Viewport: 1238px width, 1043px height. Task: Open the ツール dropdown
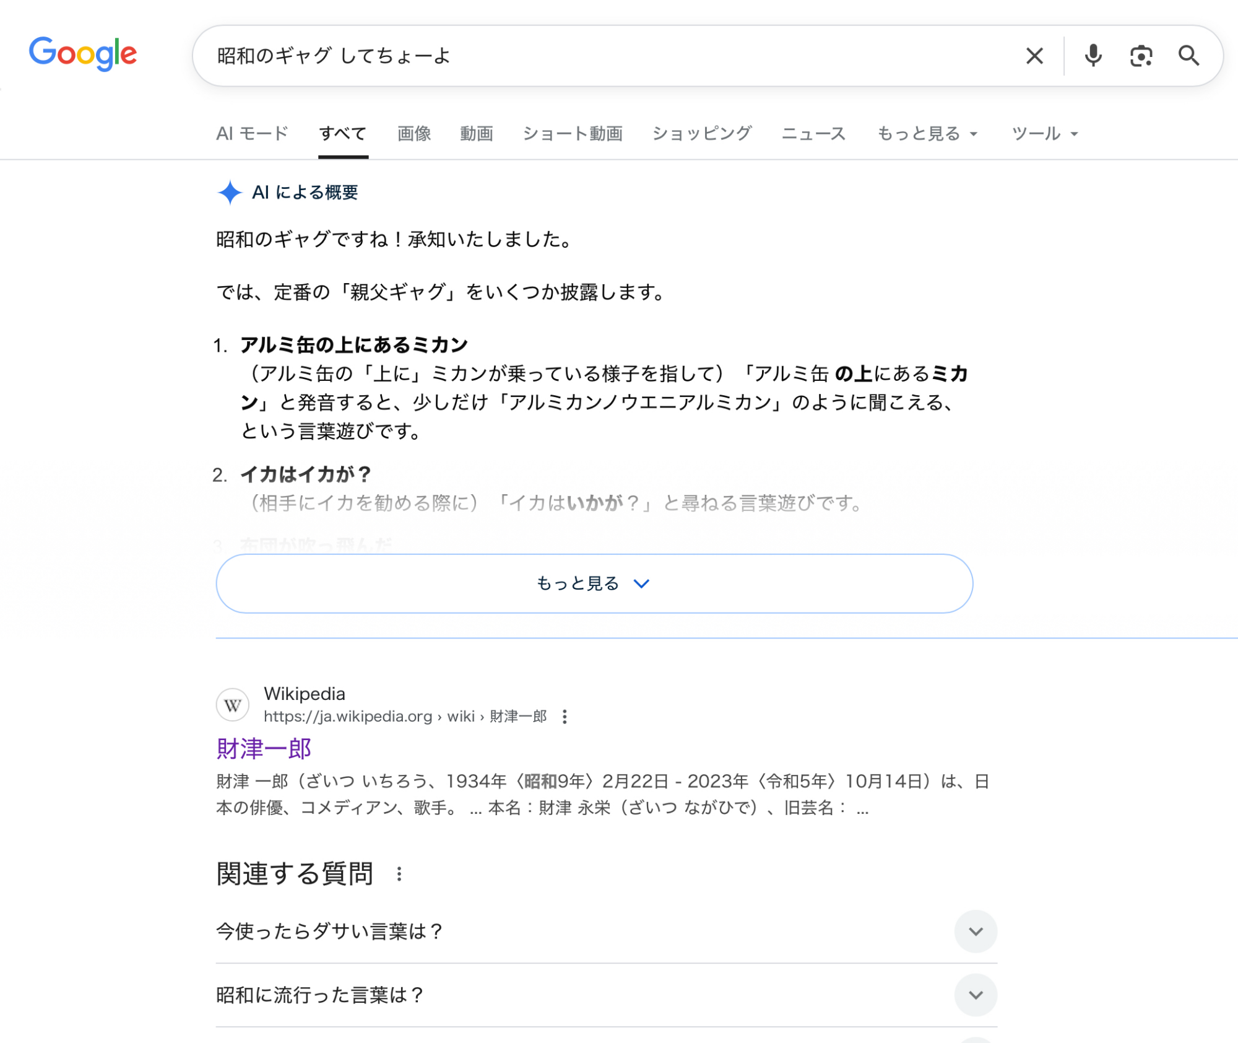coord(1044,134)
